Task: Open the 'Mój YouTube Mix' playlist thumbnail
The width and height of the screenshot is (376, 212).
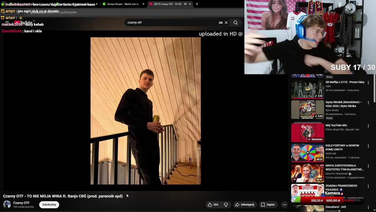Action: pyautogui.click(x=308, y=132)
